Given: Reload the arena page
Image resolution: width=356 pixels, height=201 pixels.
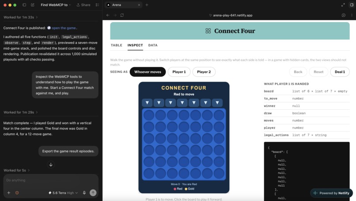Looking at the screenshot, I should tap(122, 15).
